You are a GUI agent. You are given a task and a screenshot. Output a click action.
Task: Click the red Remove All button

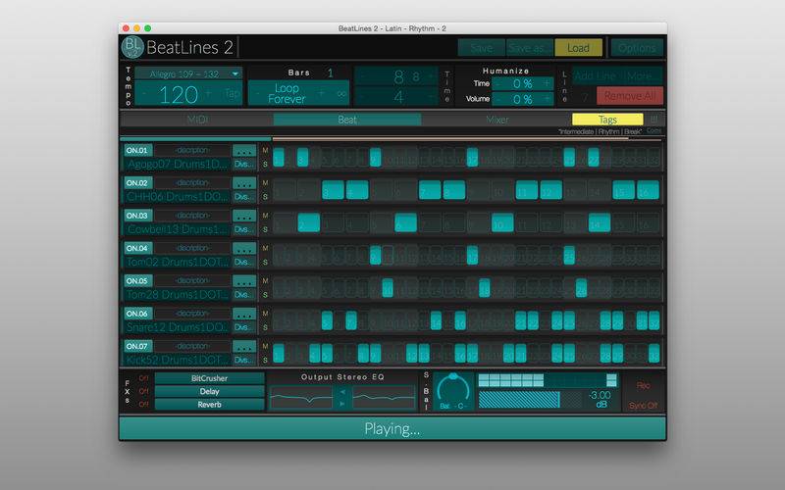(x=630, y=95)
